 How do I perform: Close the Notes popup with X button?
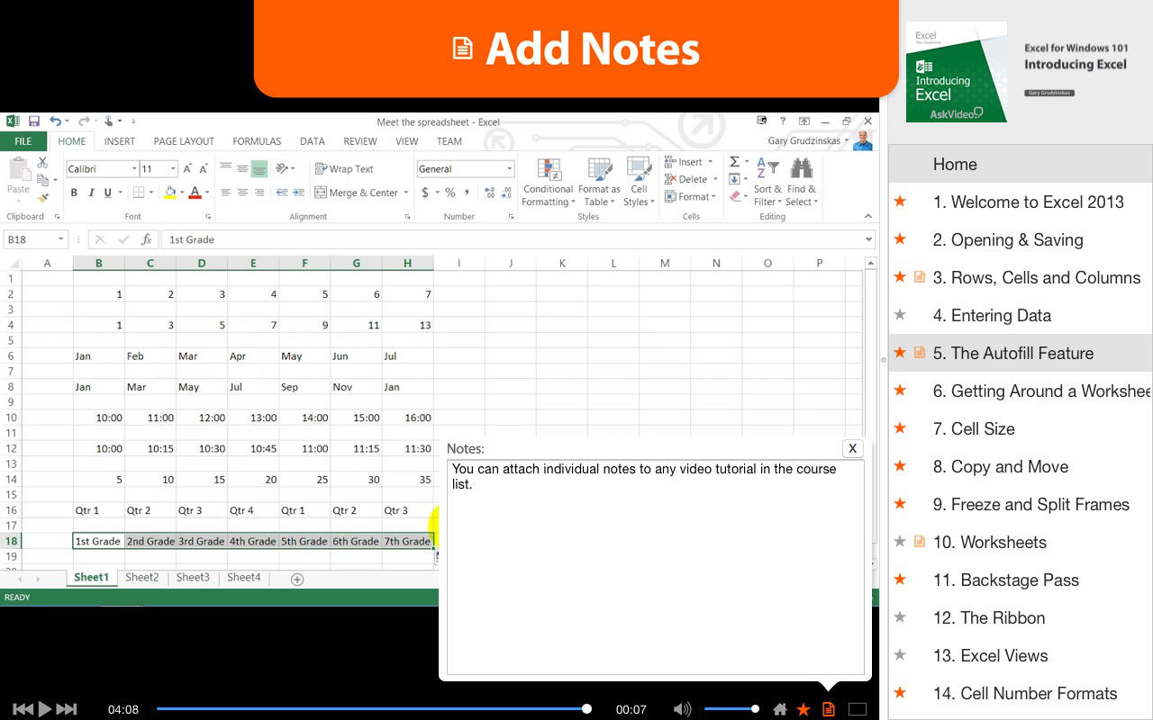coord(852,448)
